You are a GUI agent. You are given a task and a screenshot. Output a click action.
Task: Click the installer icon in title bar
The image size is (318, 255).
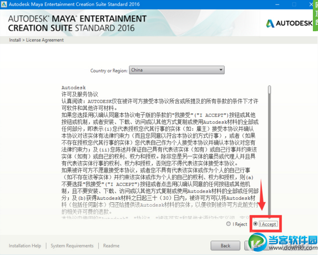coord(4,4)
